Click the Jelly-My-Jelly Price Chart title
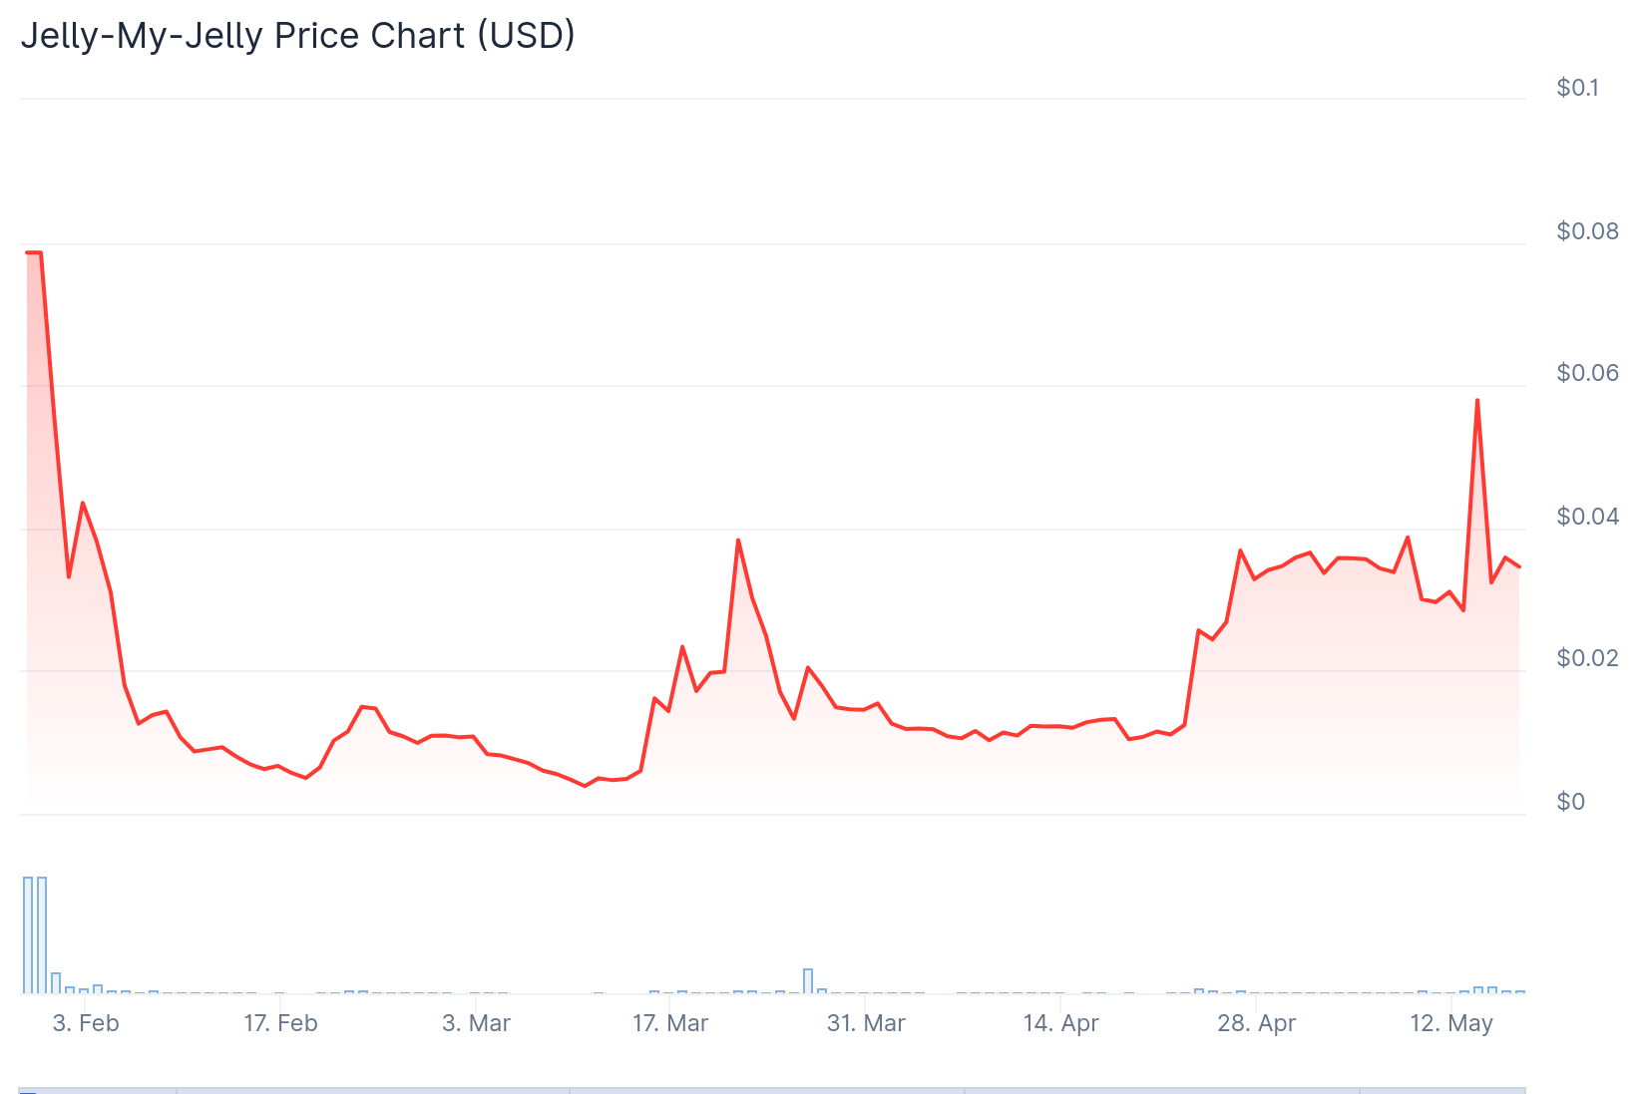The height and width of the screenshot is (1094, 1640). (x=297, y=36)
